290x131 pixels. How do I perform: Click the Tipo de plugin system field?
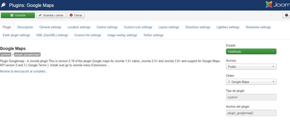pyautogui.click(x=251, y=97)
